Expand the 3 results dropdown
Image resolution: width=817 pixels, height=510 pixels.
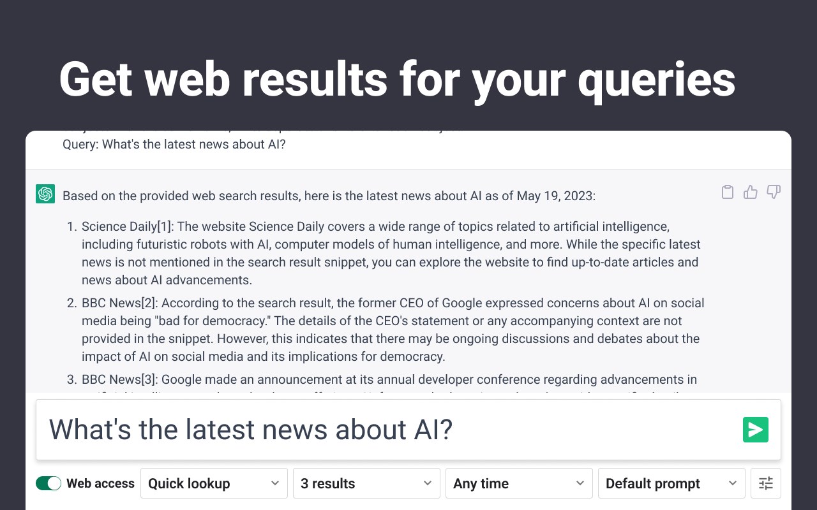point(366,483)
